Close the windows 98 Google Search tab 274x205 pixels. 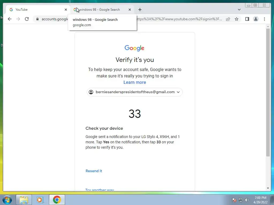[x=130, y=10]
